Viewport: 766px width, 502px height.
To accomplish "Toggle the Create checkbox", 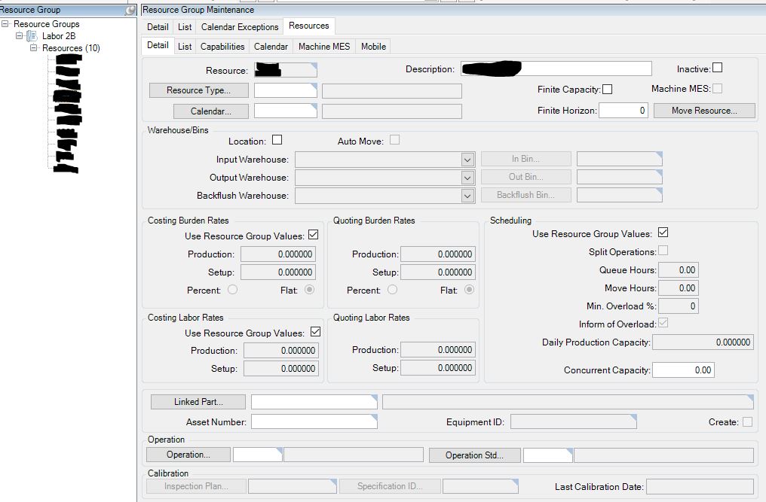I will coord(747,421).
